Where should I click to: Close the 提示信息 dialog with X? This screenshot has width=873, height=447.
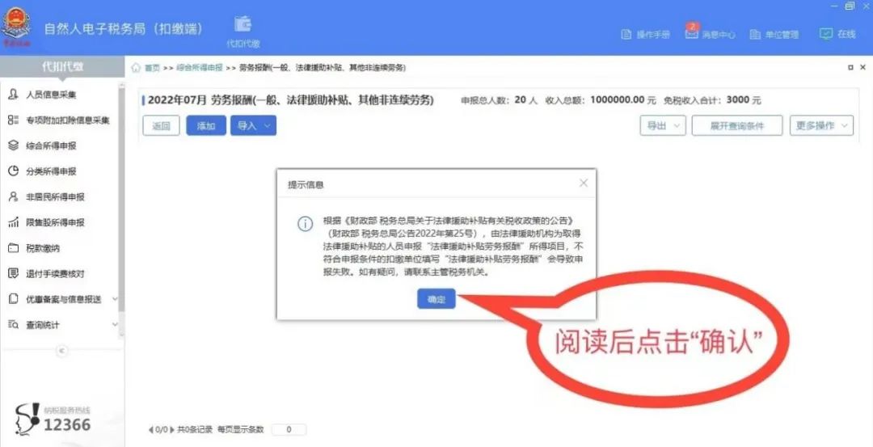pos(584,183)
